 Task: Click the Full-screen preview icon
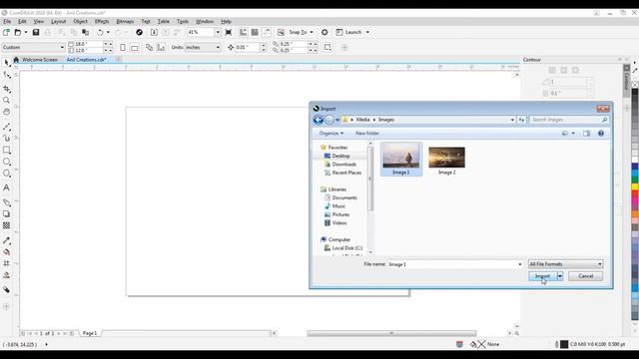[x=229, y=32]
